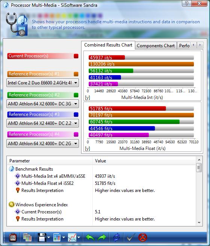Click the 40497 fit/s magenta bar
Viewport: 210px width, 246px height.
point(119,135)
